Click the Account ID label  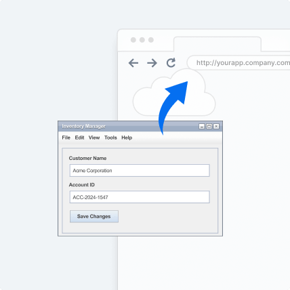(x=82, y=185)
